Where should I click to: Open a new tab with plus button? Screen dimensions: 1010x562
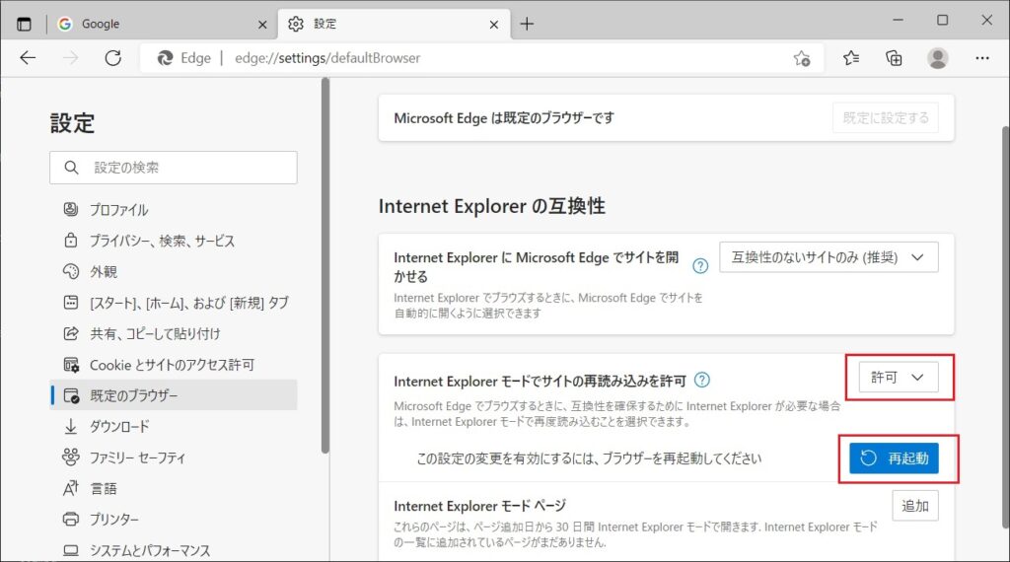(x=527, y=25)
